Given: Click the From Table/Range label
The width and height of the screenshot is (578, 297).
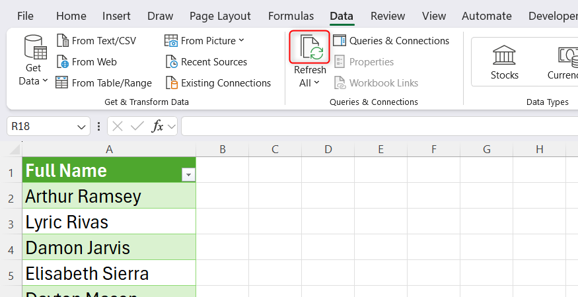Looking at the screenshot, I should [112, 83].
